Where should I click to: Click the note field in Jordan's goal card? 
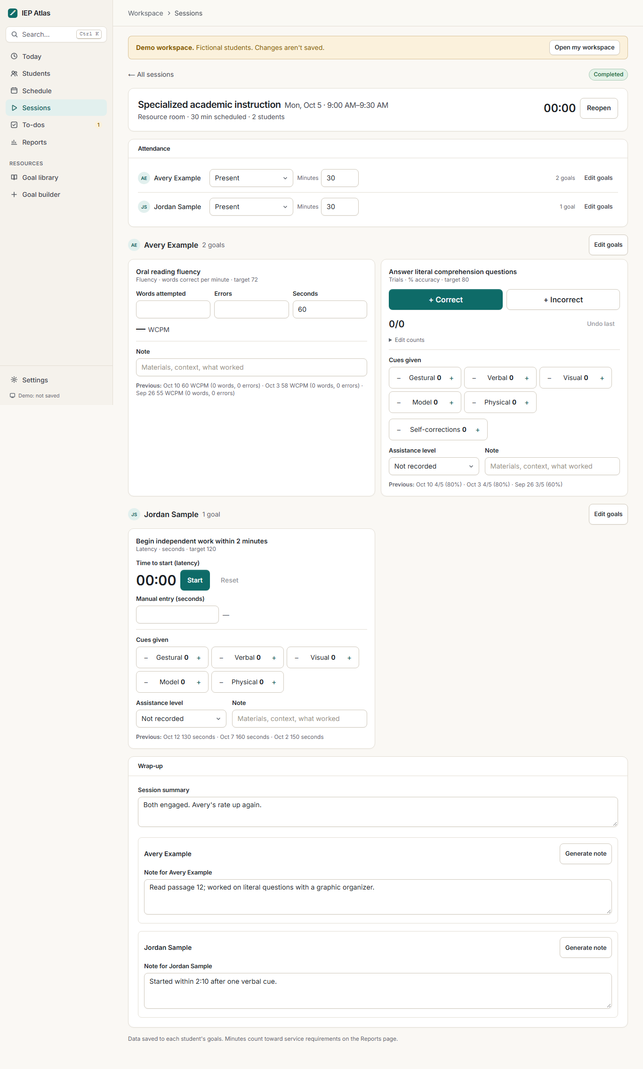click(x=299, y=719)
